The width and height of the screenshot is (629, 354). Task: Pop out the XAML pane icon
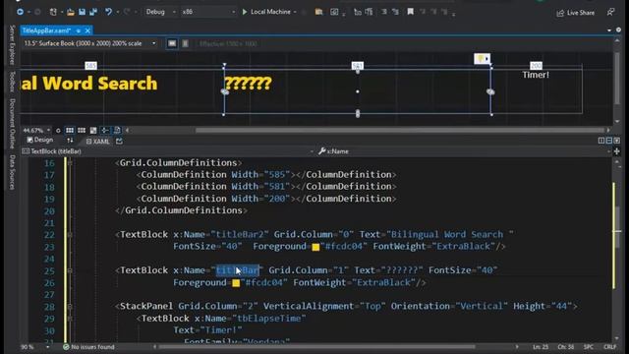pyautogui.click(x=119, y=142)
